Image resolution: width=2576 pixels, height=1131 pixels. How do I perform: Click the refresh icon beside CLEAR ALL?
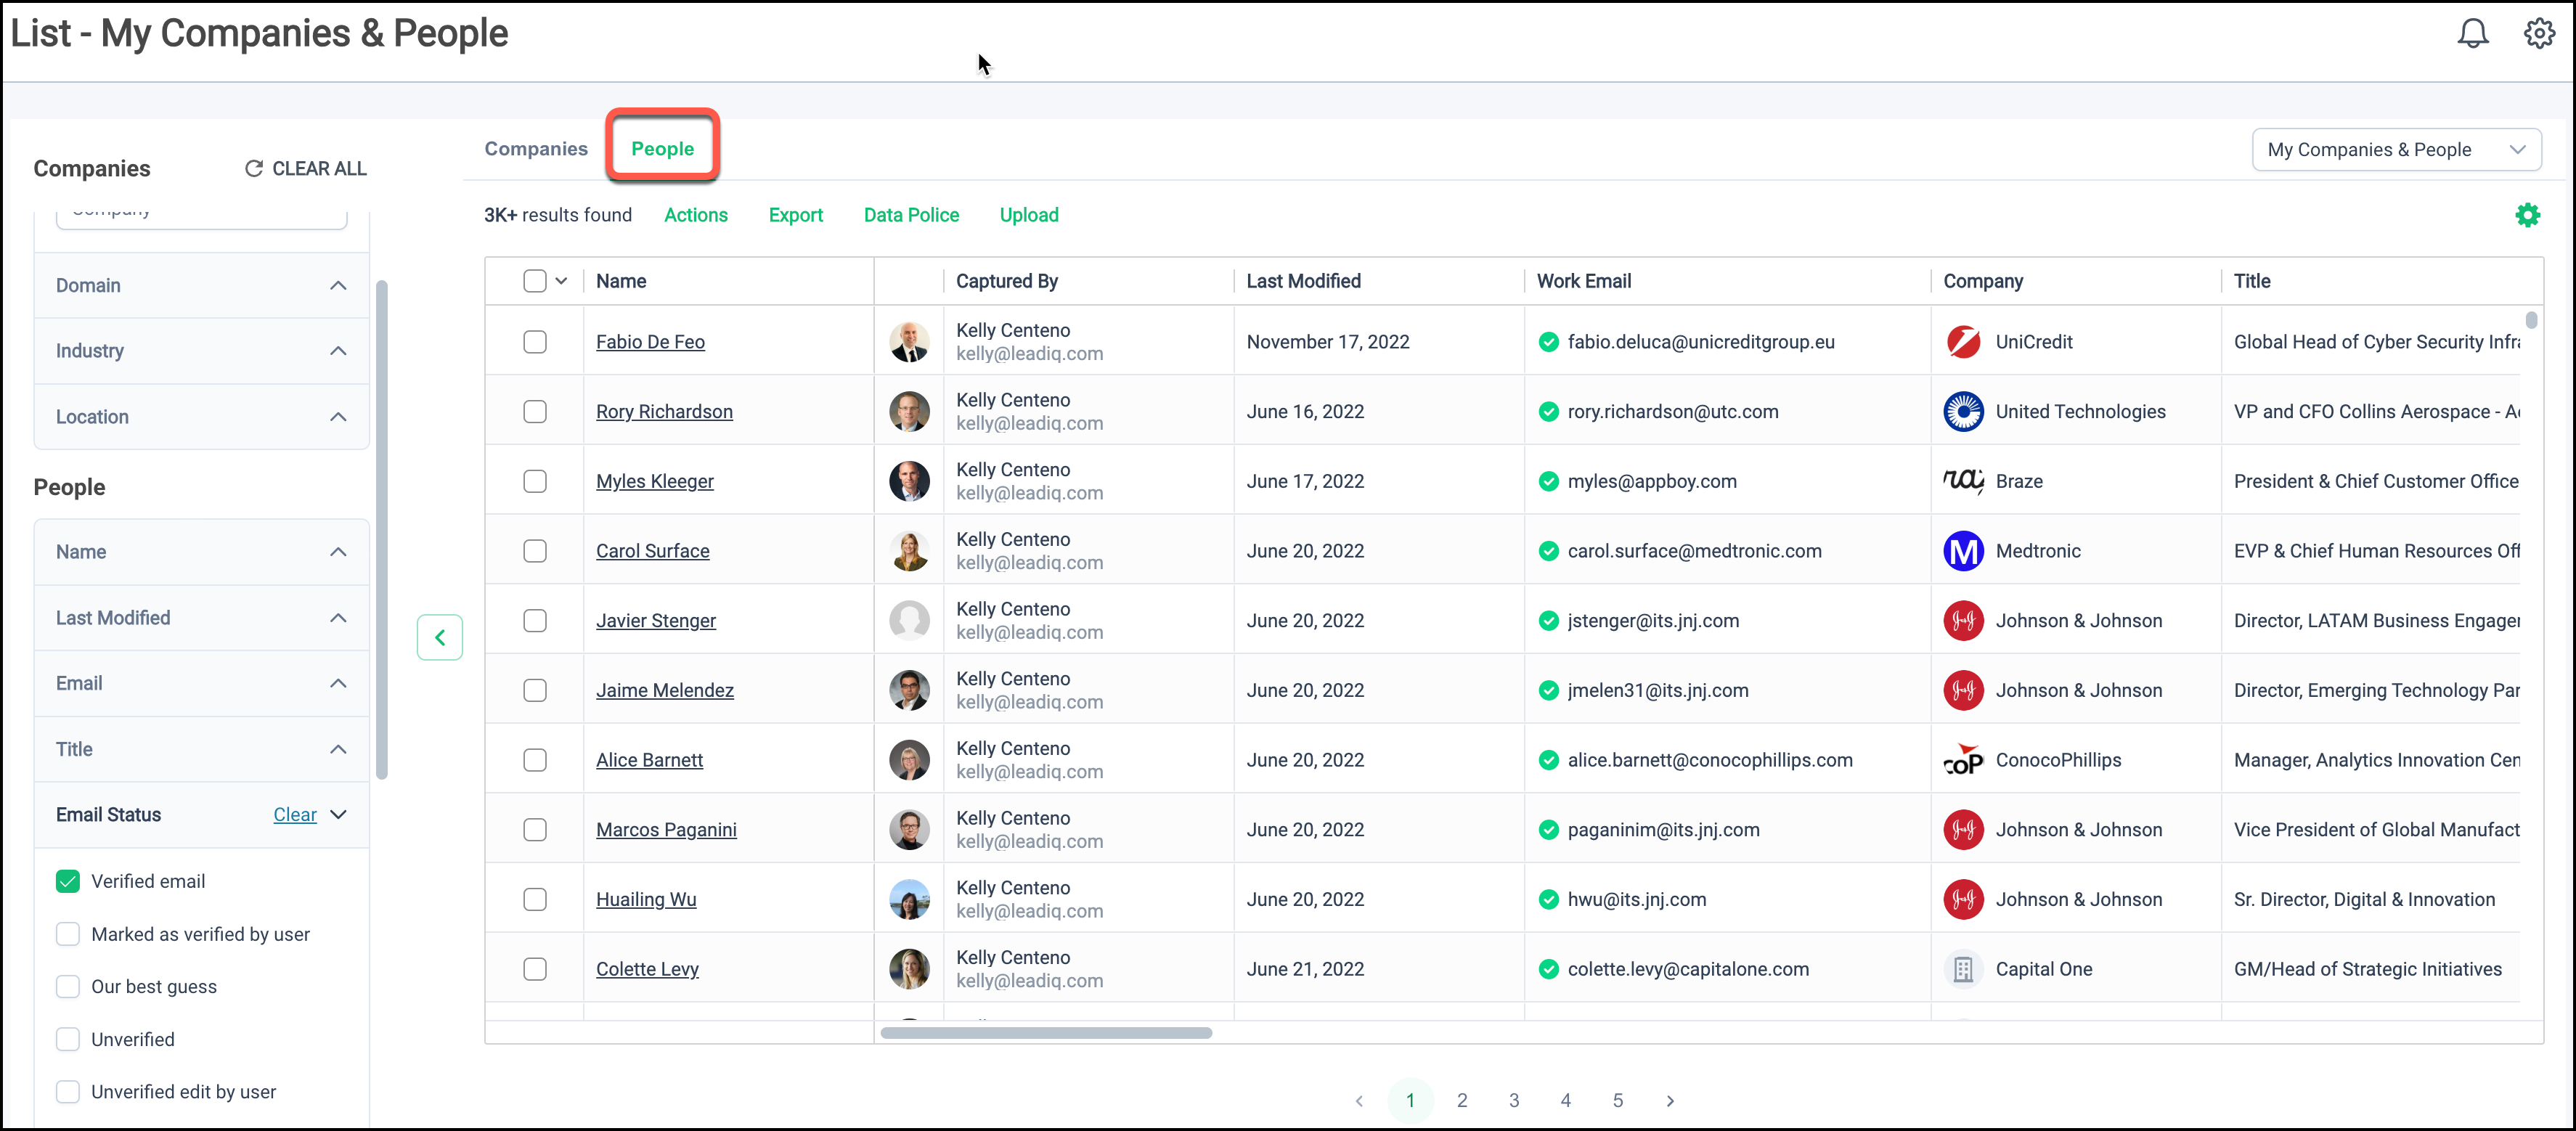coord(254,168)
